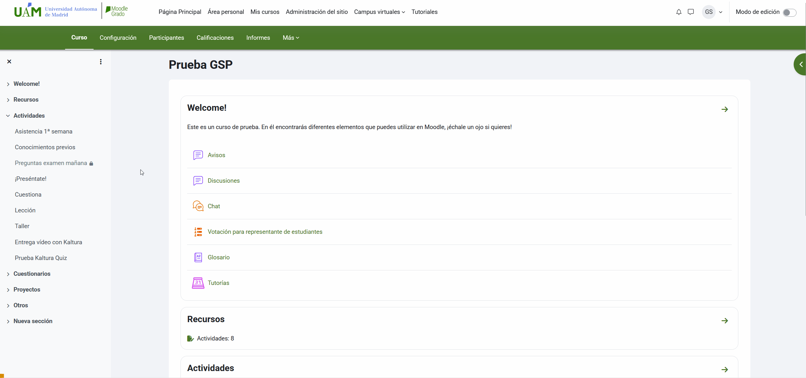Open the block drawer arrow tab
This screenshot has width=806, height=378.
click(800, 64)
